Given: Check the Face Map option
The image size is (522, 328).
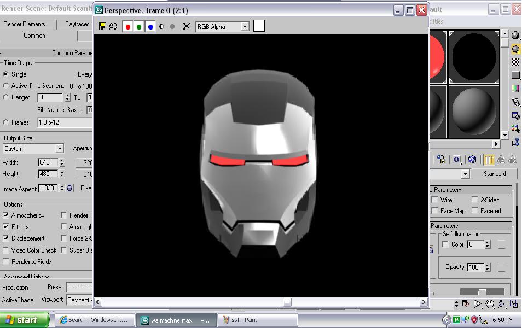Looking at the screenshot, I should coord(434,211).
